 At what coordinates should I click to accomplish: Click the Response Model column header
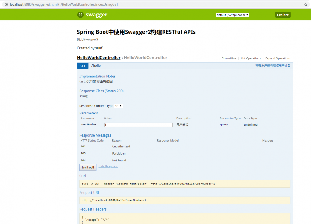point(168,141)
